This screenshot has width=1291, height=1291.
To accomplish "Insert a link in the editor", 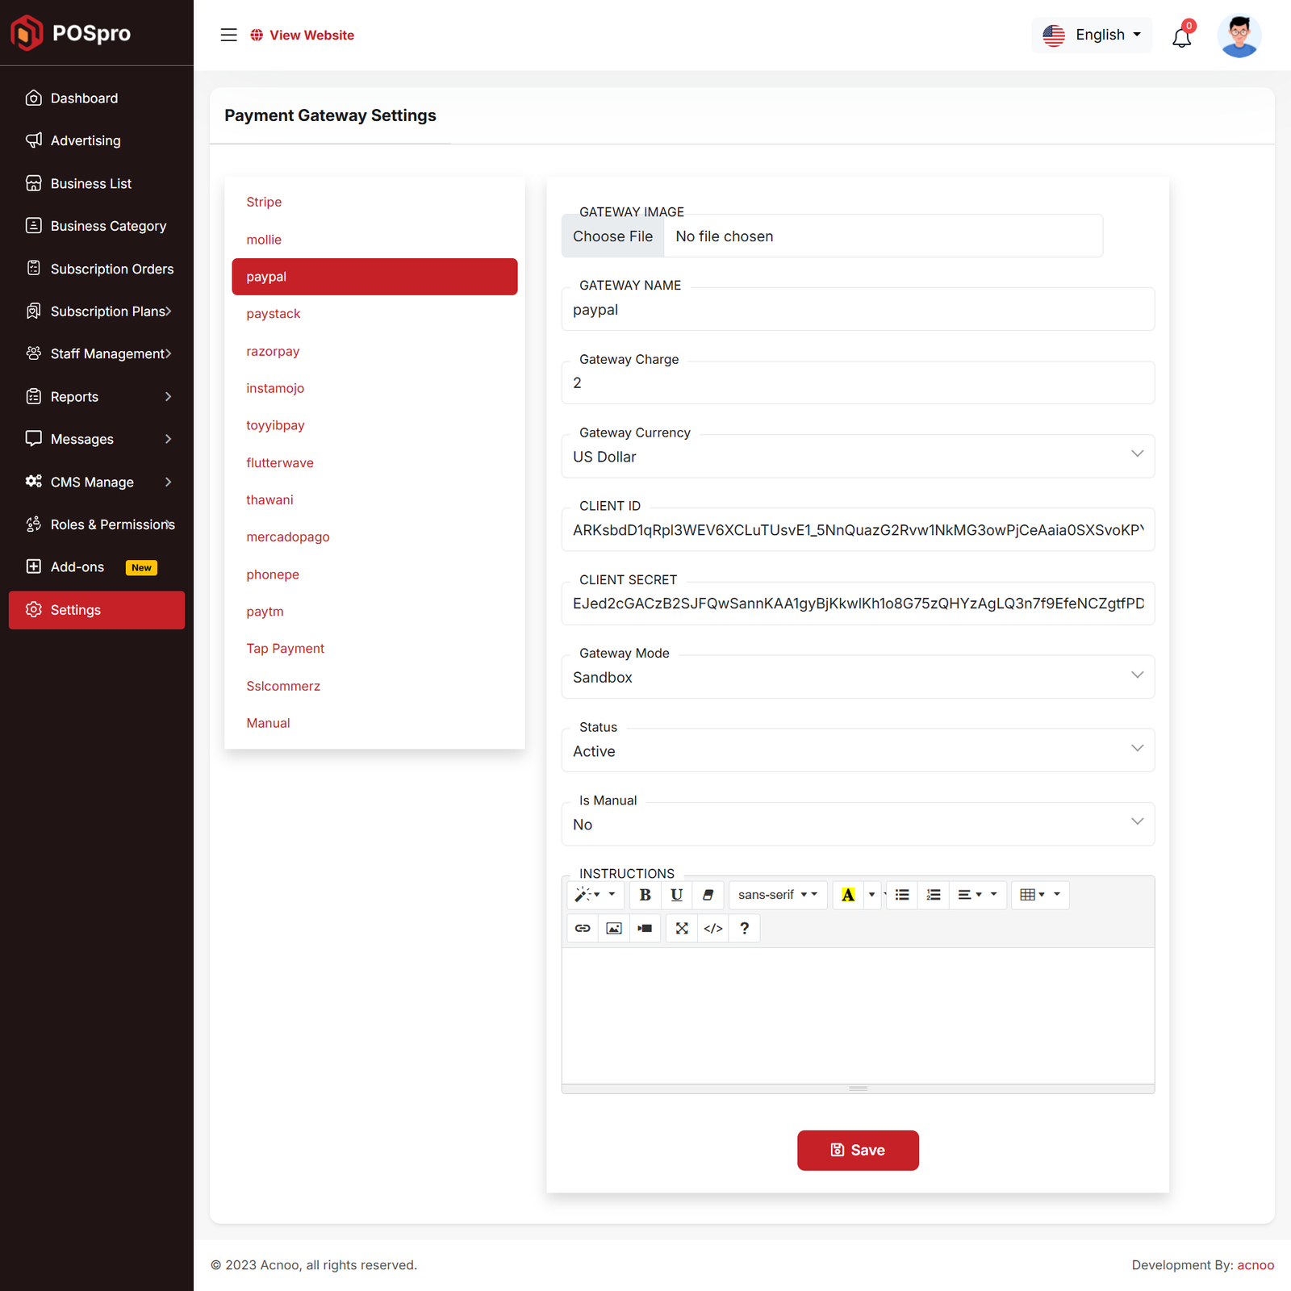I will (x=583, y=928).
